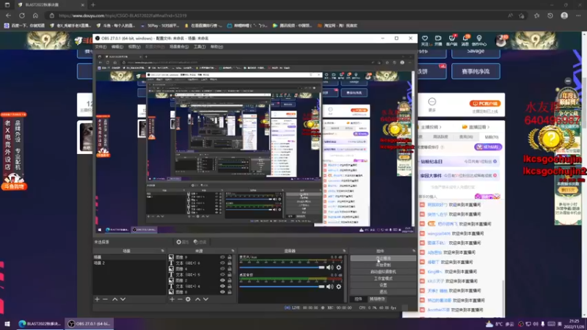Go to the browser home page icon
This screenshot has height=330, width=587.
[x=35, y=15]
